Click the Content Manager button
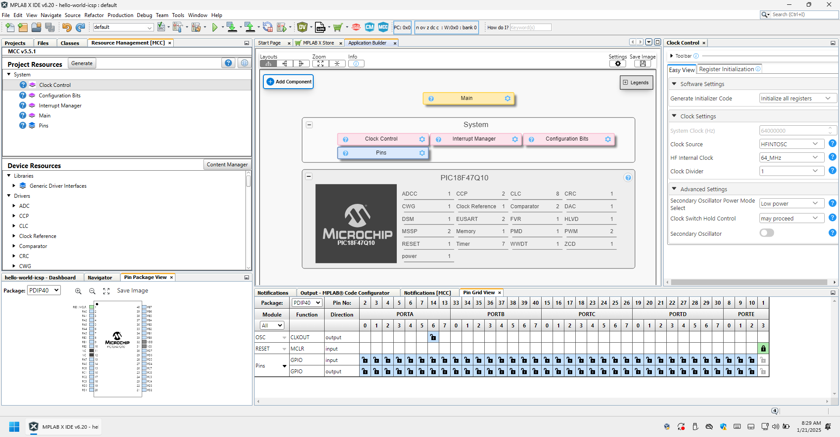Image resolution: width=840 pixels, height=437 pixels. click(227, 165)
